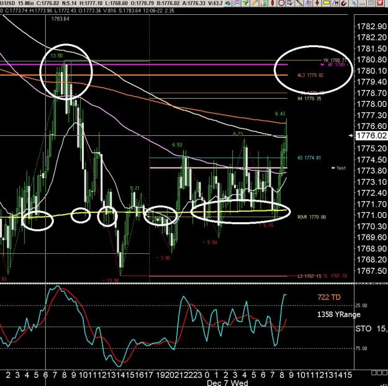Viewport: 388px width, 386px height.
Task: Click the STO 15 indicator label
Action: click(371, 328)
